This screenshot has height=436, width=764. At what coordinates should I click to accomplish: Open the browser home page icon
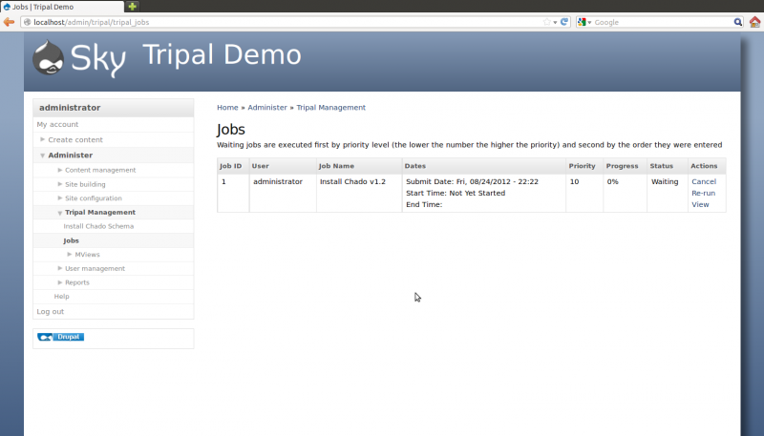tap(754, 22)
